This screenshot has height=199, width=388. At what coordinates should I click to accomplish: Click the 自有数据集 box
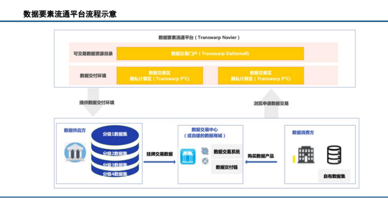tap(334, 176)
